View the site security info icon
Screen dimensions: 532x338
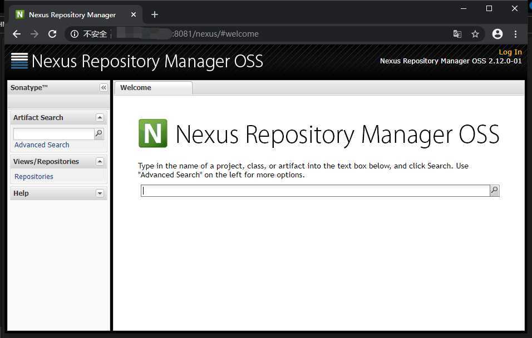point(75,34)
